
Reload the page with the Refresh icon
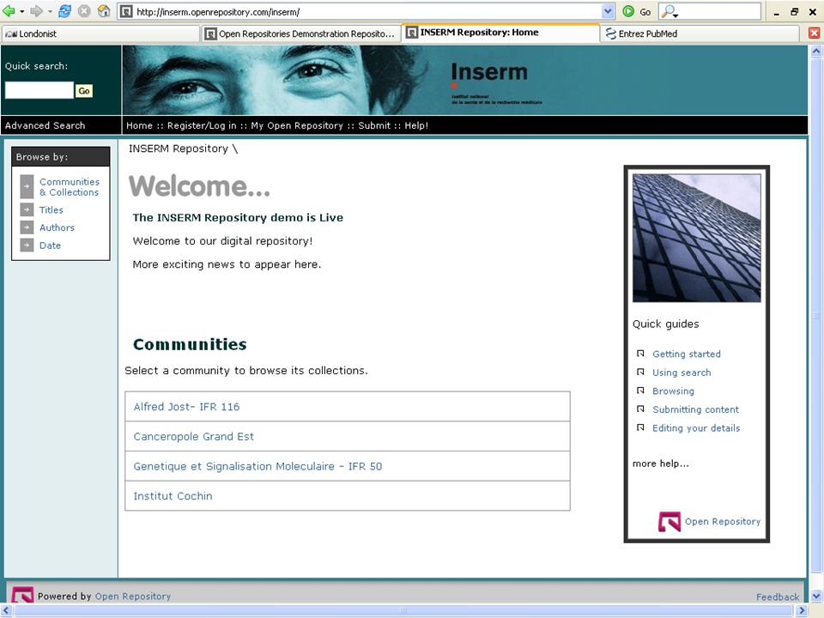tap(64, 11)
